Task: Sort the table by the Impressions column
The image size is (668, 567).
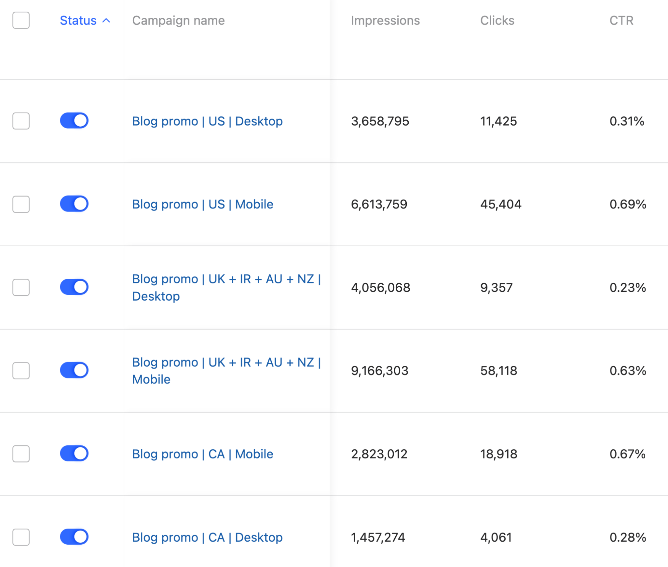Action: (x=385, y=21)
